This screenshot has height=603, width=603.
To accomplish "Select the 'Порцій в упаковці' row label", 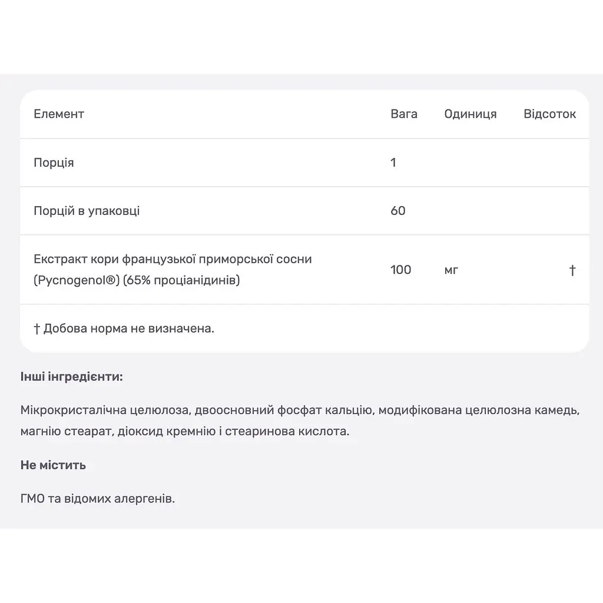I will [87, 211].
